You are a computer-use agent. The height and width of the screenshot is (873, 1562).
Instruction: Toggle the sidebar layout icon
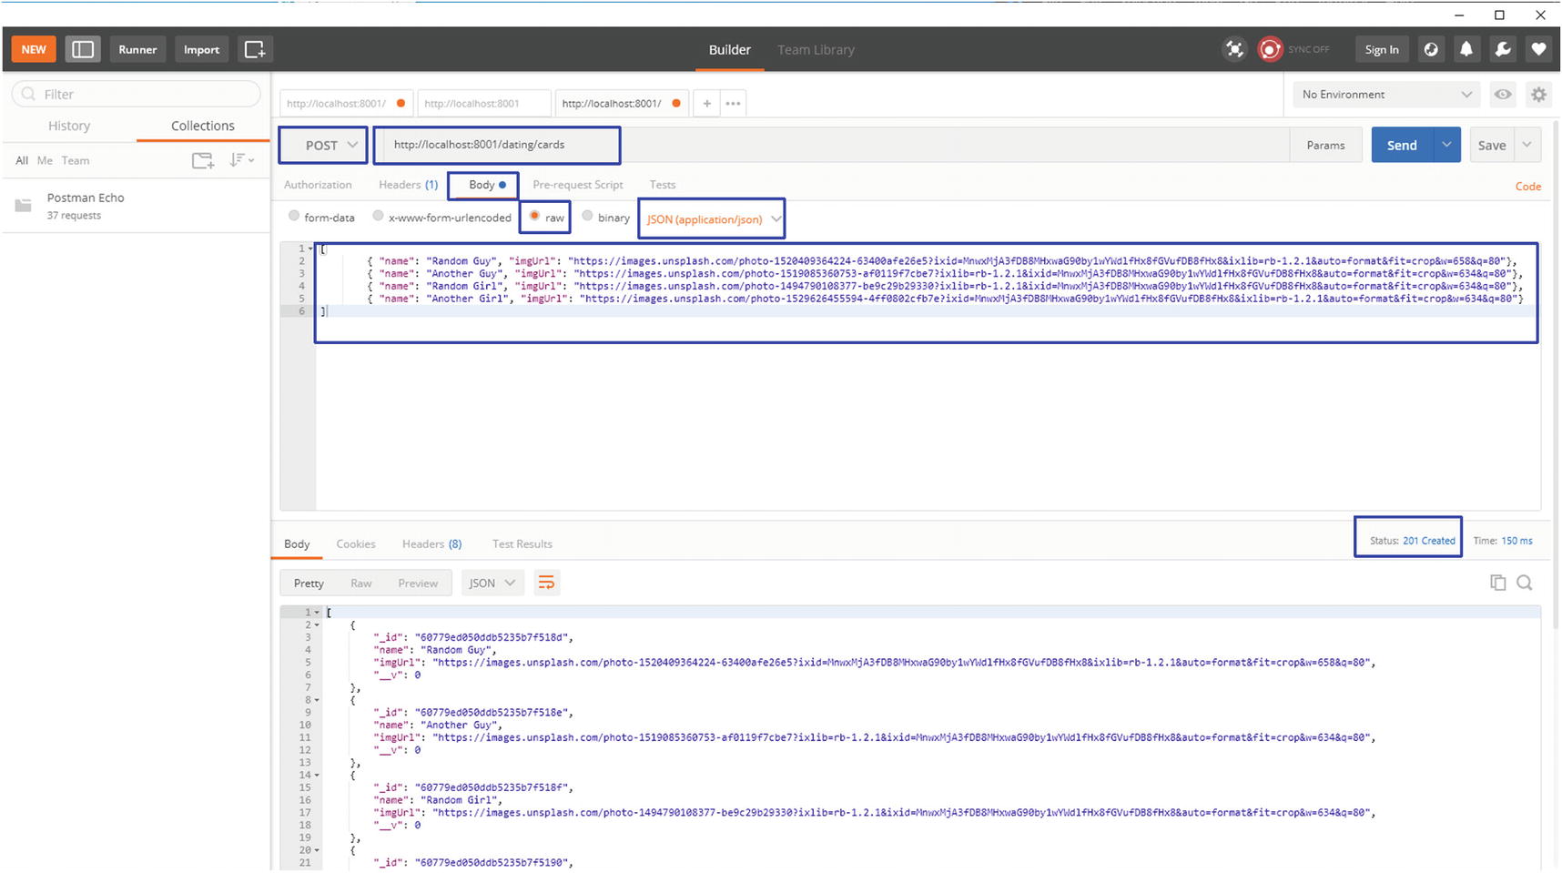82,49
